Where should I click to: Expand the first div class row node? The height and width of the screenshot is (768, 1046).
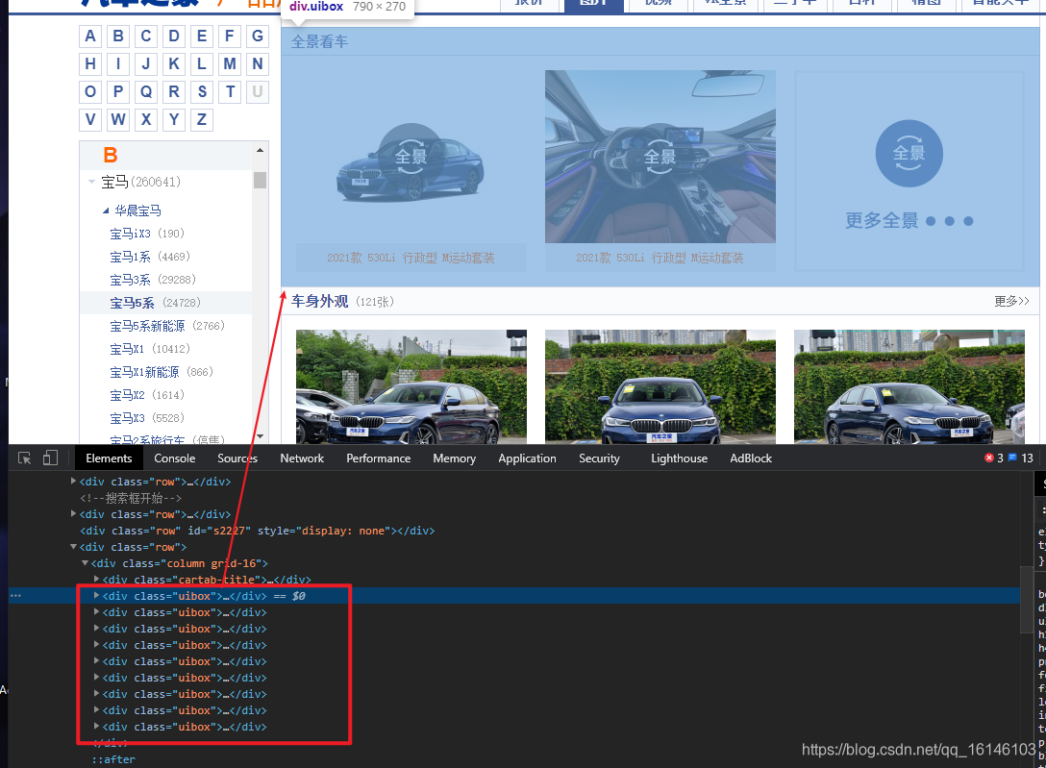click(74, 481)
